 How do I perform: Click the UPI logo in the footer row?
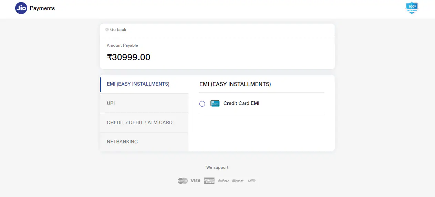coord(252,180)
